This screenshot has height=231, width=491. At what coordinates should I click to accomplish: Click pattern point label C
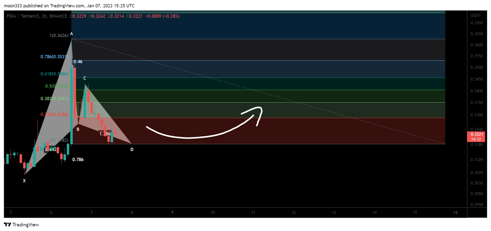[x=84, y=78]
